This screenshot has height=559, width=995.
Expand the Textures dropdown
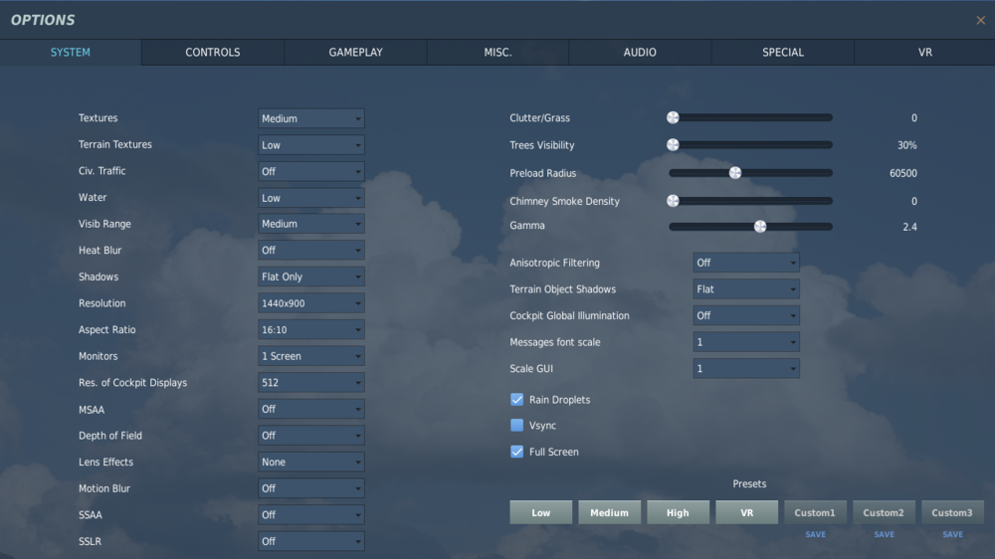[x=310, y=118]
